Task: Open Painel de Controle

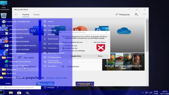Action: pyautogui.click(x=54, y=53)
